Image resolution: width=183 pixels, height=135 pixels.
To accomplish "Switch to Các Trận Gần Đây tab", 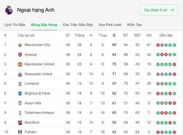I will click(x=78, y=25).
